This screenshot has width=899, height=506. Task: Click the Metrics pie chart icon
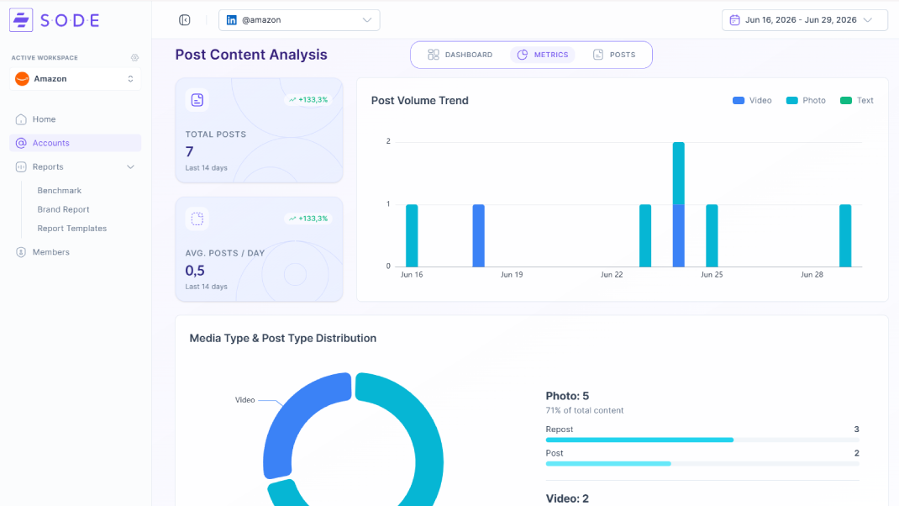(x=523, y=55)
